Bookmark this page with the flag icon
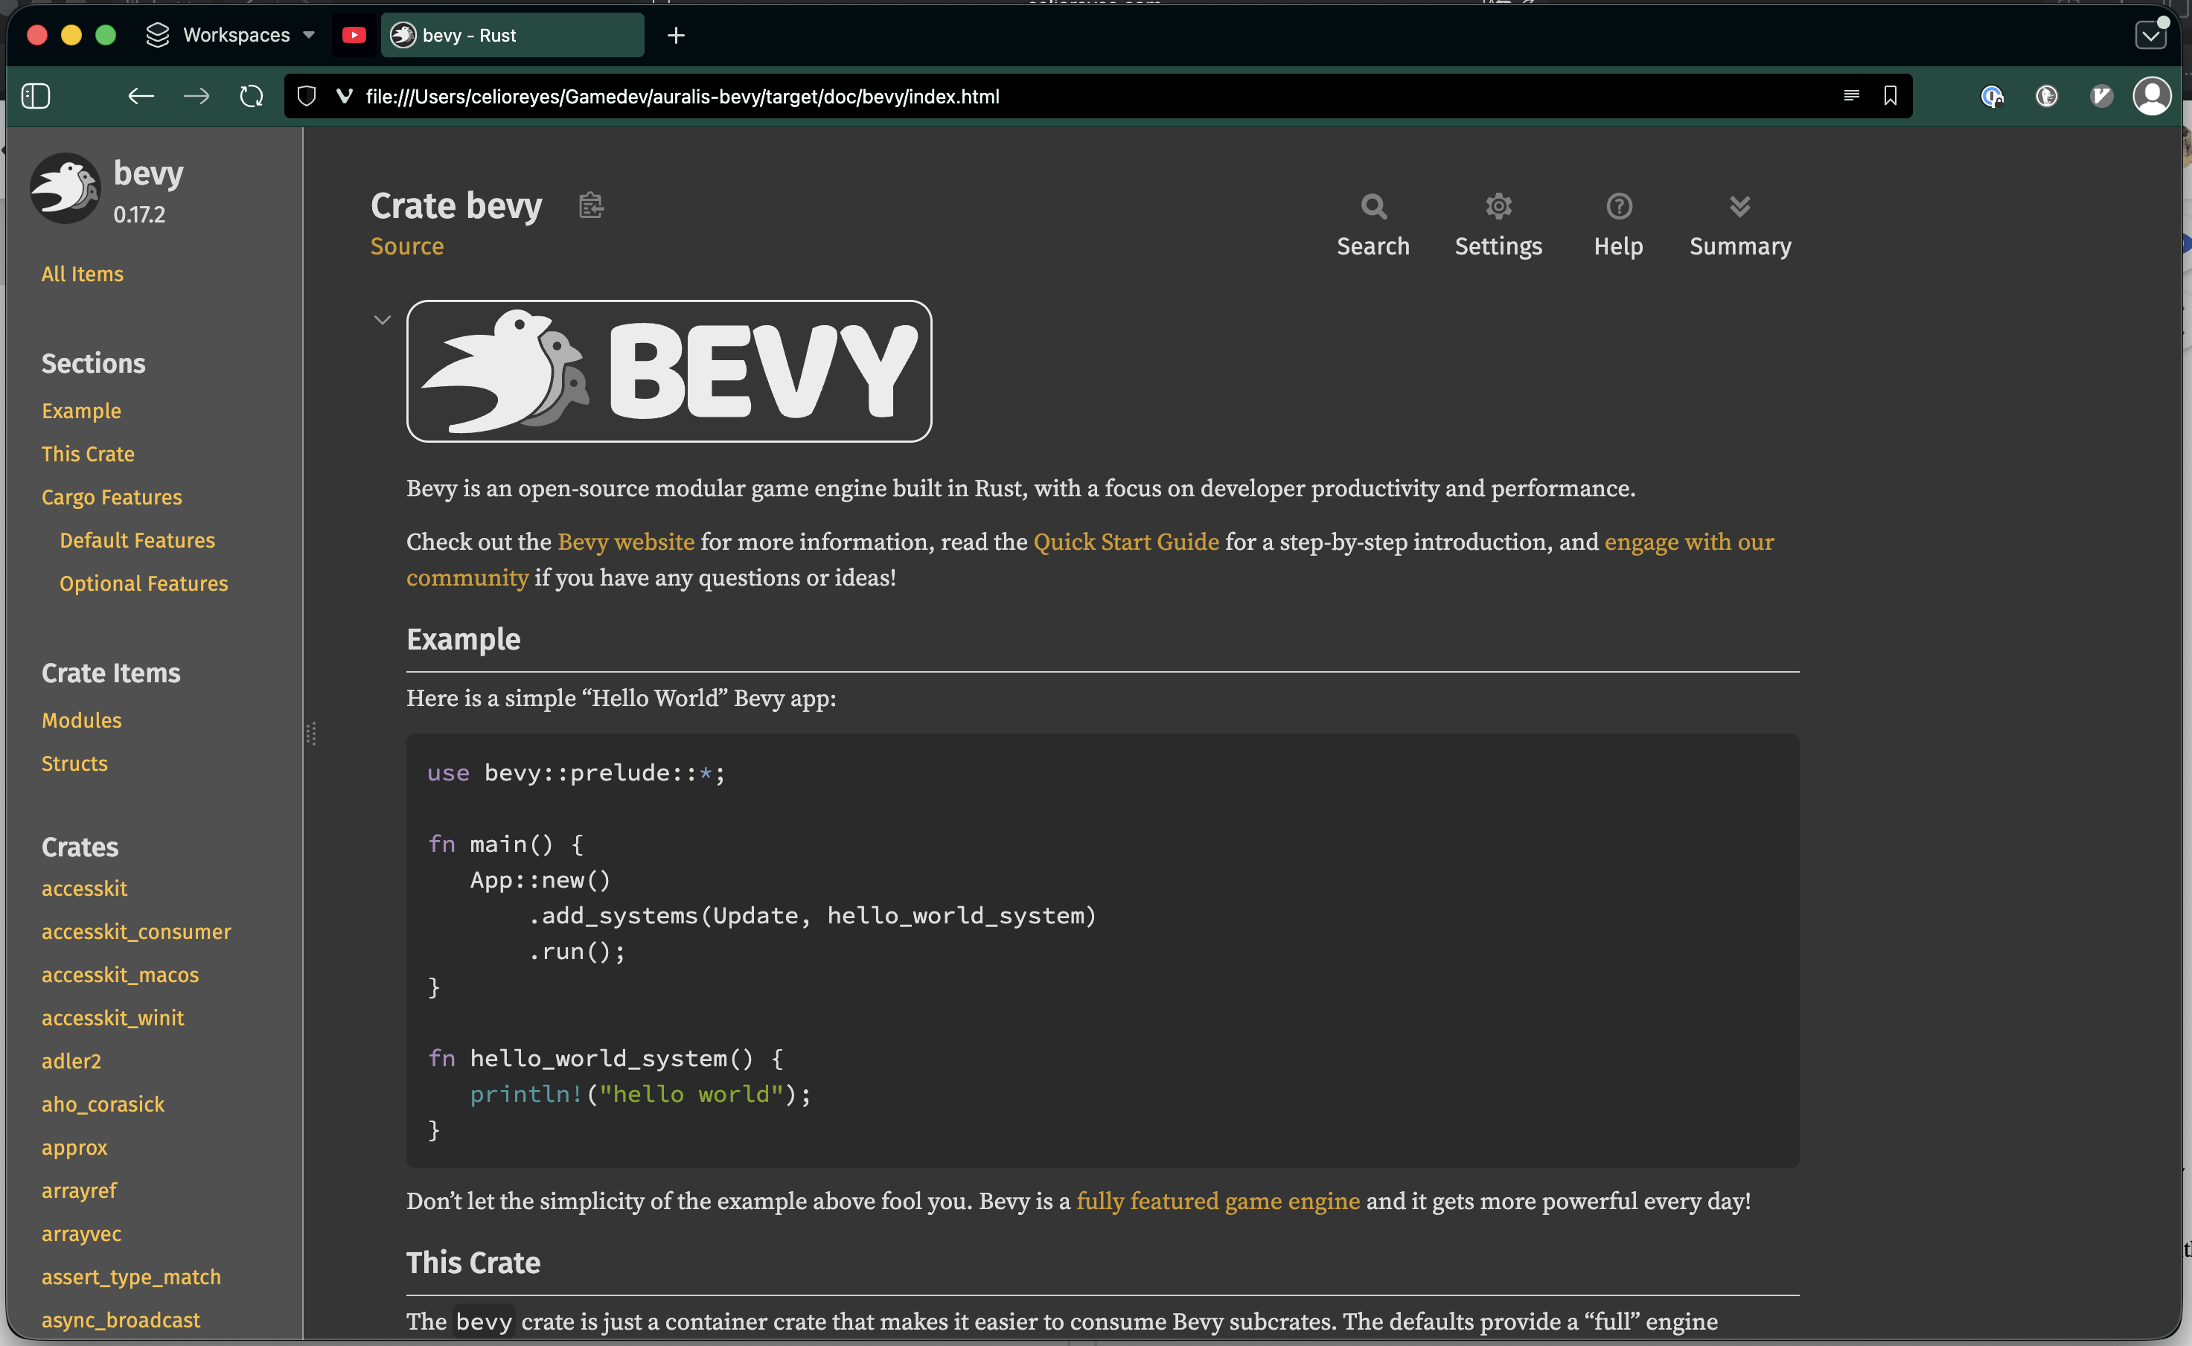Viewport: 2192px width, 1346px height. coord(1890,95)
